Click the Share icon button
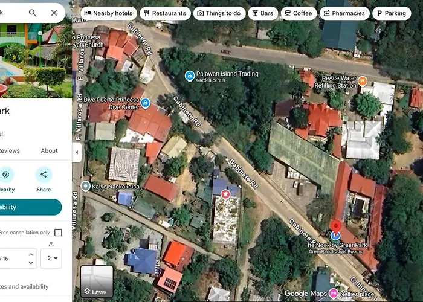The image size is (423, 302). (x=44, y=175)
